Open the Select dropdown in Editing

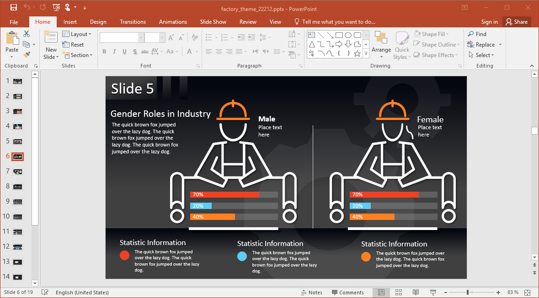pyautogui.click(x=482, y=55)
